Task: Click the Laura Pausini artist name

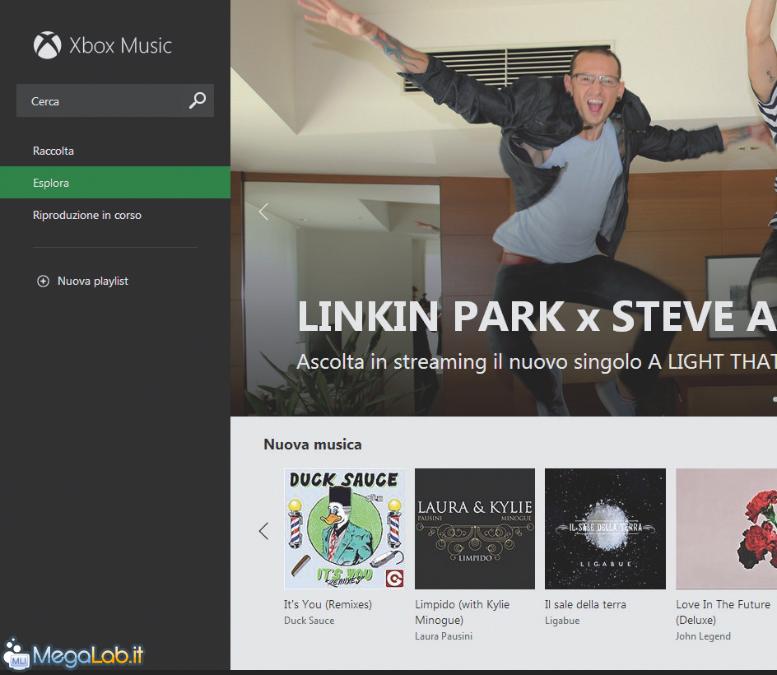Action: click(444, 636)
